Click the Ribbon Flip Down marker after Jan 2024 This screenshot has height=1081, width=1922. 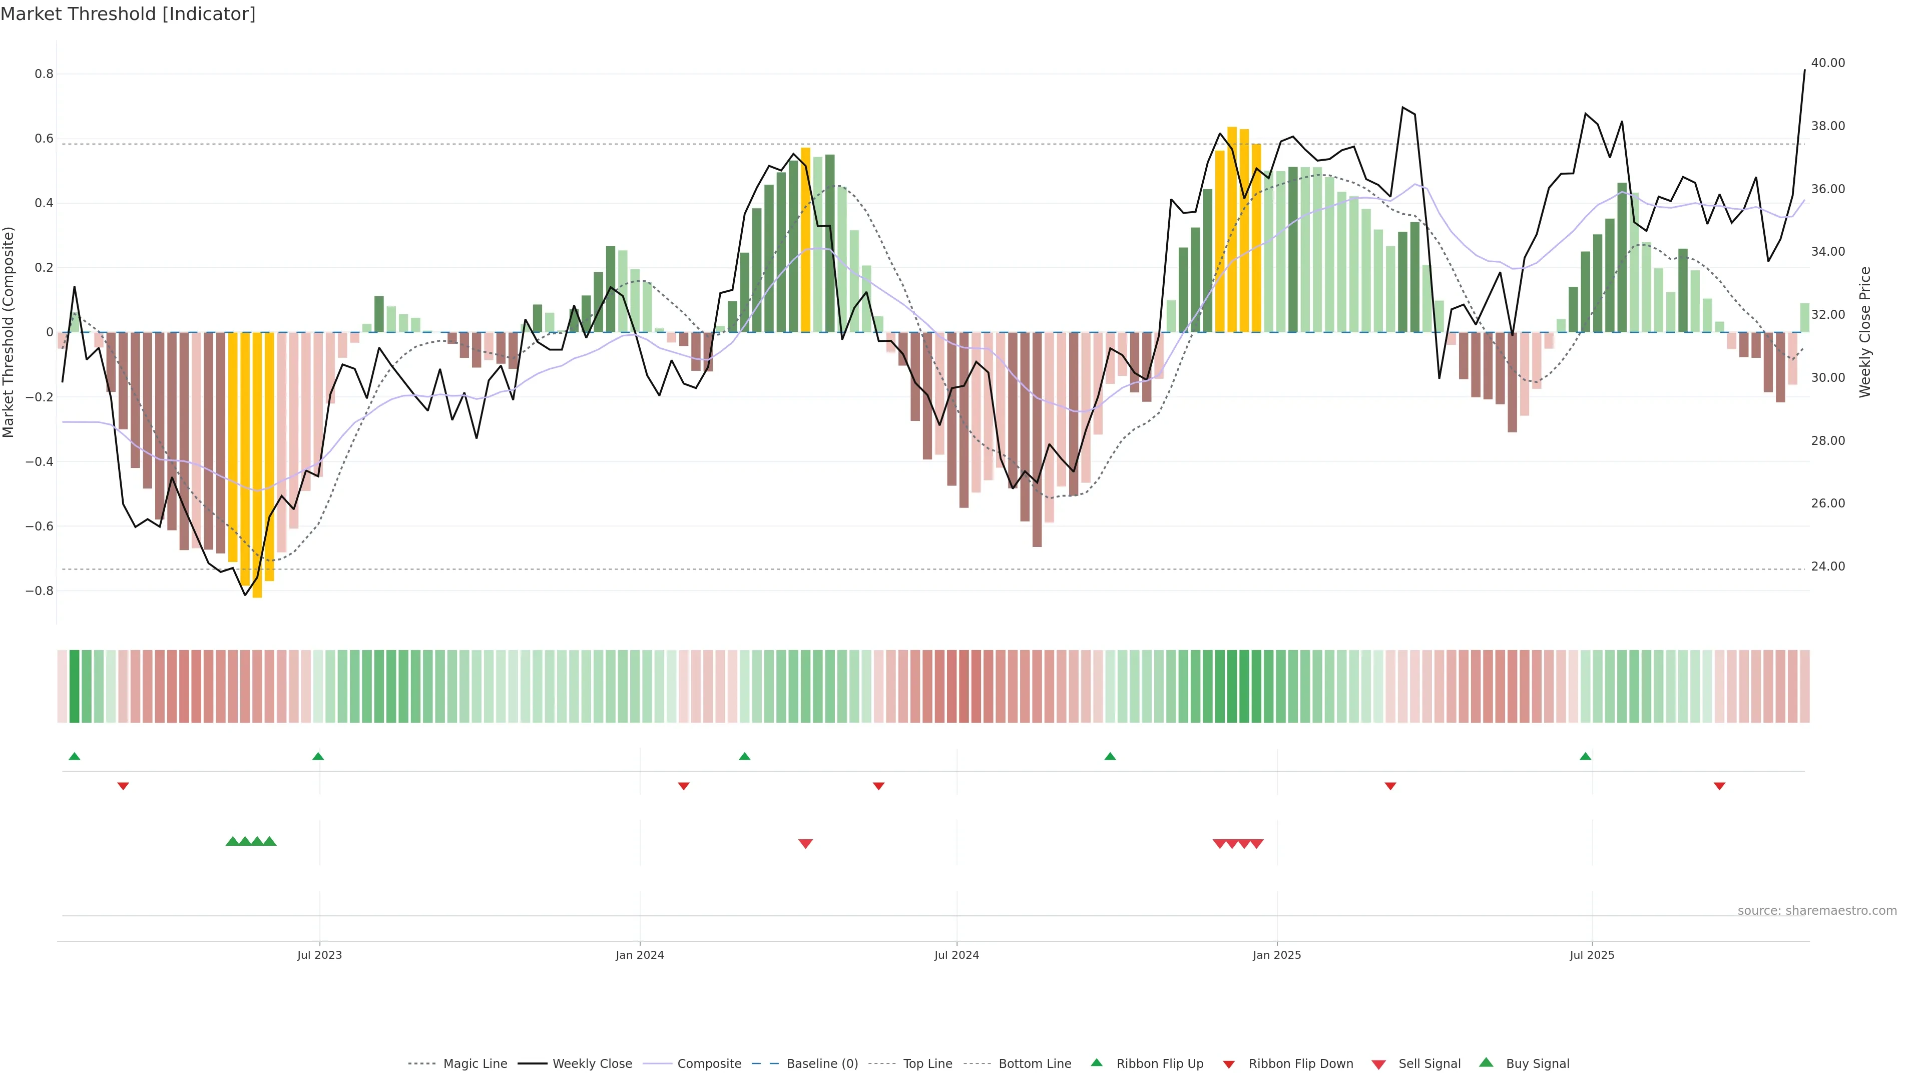(x=683, y=786)
